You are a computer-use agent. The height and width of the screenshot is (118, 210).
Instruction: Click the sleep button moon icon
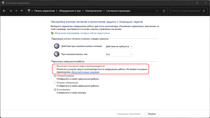(x=57, y=54)
